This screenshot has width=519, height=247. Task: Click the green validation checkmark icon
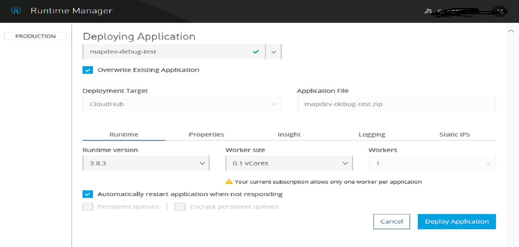(x=256, y=52)
